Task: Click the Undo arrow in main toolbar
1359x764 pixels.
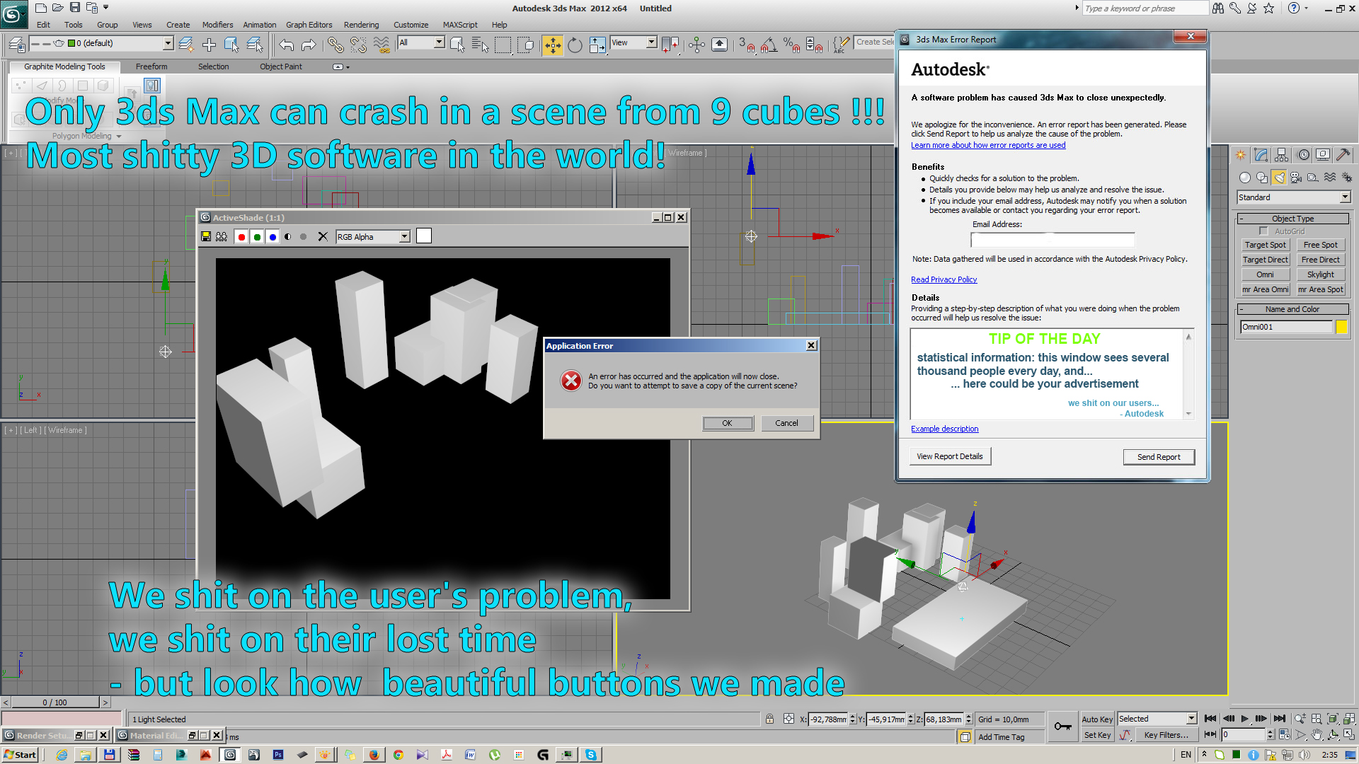Action: point(286,45)
